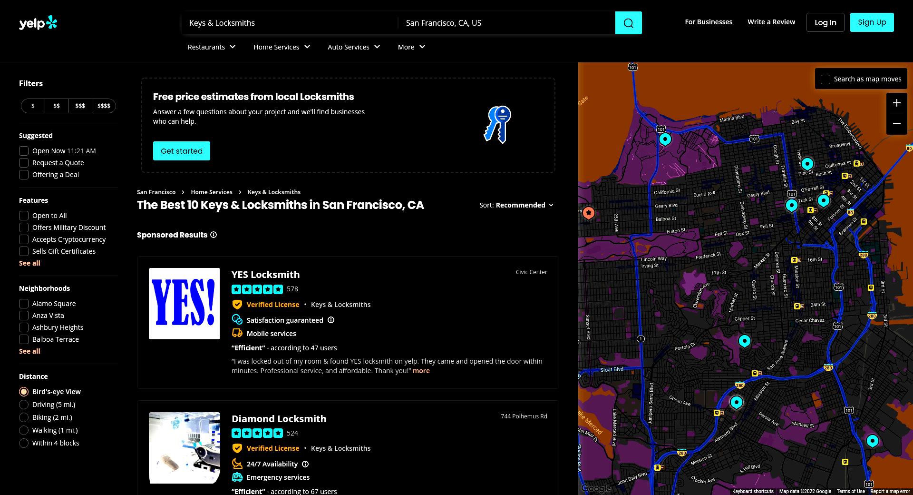Click the Emergency services icon
The image size is (913, 495).
tap(237, 477)
